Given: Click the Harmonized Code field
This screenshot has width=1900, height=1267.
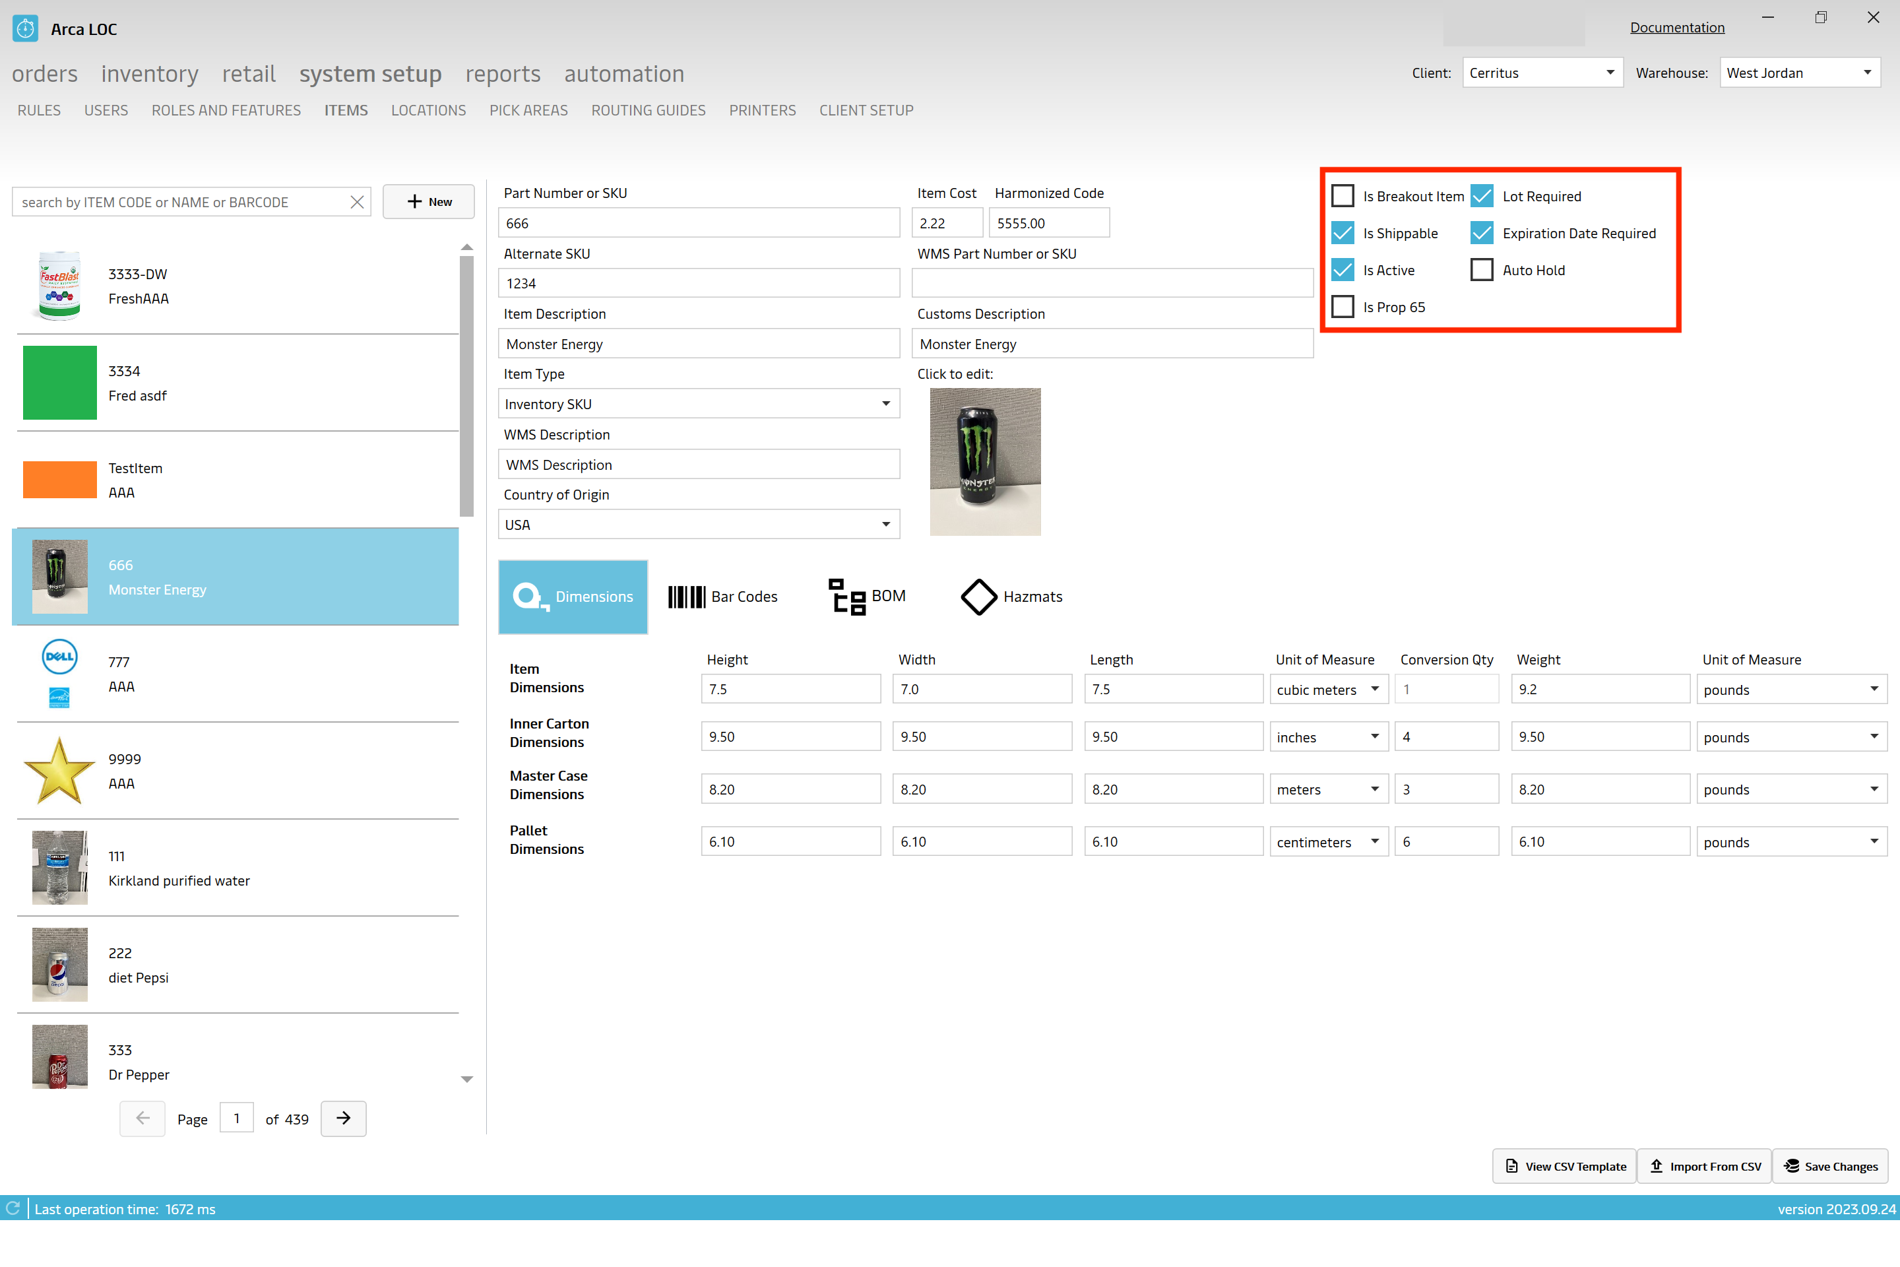Looking at the screenshot, I should [x=1050, y=223].
